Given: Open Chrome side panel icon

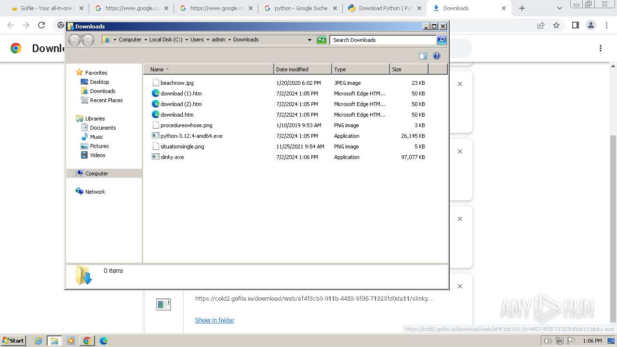Looking at the screenshot, I should click(575, 25).
